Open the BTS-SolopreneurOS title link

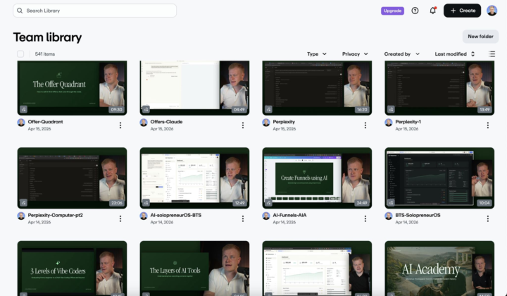(418, 215)
